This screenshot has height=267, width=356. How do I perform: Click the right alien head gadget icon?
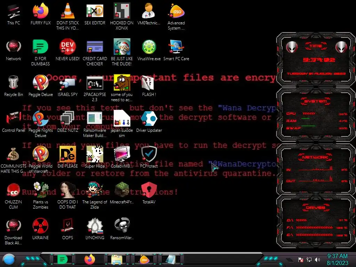(341, 47)
